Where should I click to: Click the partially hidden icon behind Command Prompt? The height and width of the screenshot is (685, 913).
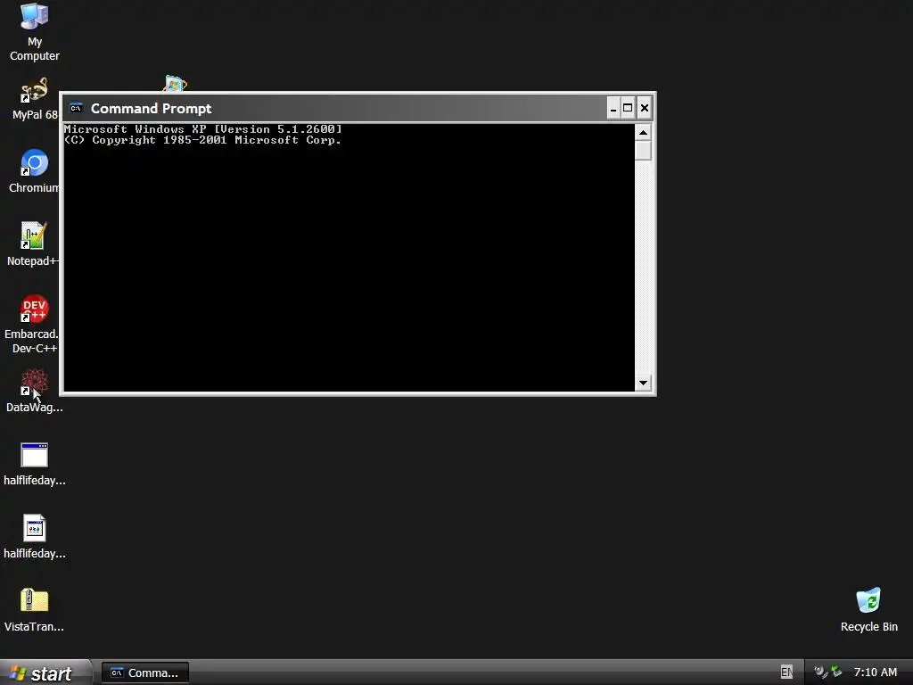click(x=176, y=83)
